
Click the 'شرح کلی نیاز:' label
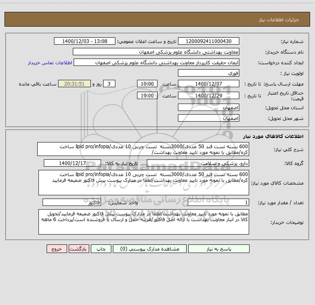[289, 149]
